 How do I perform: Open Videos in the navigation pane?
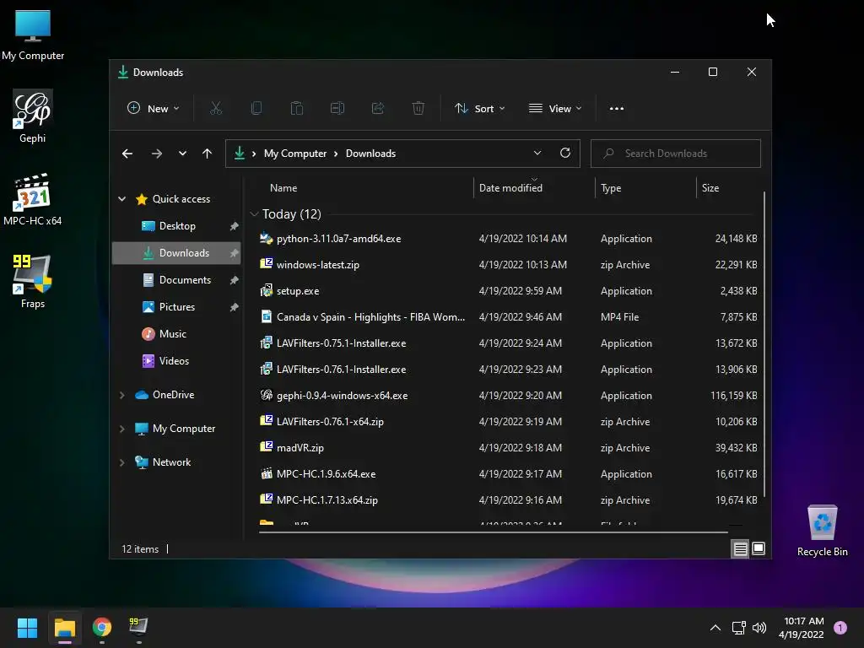tap(176, 361)
